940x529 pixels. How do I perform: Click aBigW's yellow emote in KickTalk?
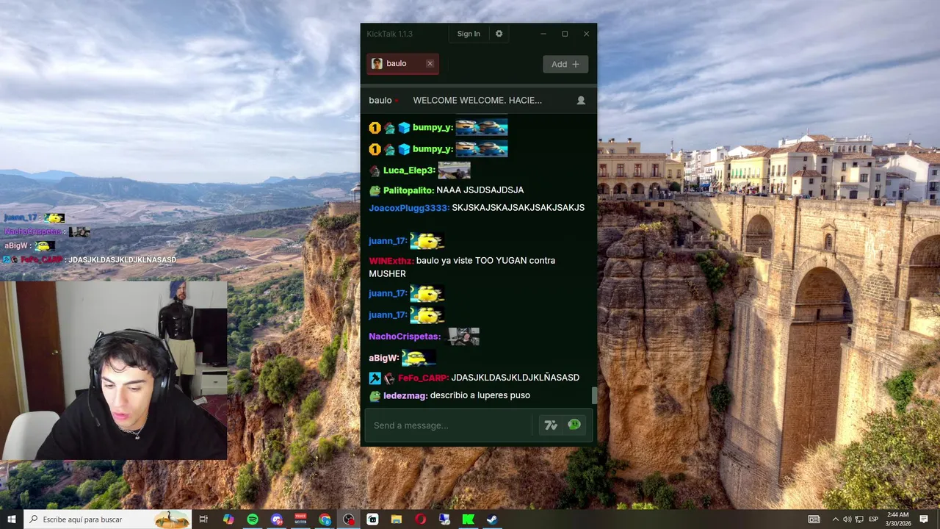[419, 358]
